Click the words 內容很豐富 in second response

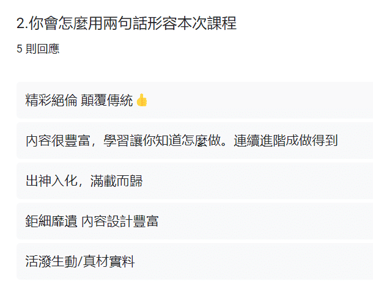(x=58, y=140)
